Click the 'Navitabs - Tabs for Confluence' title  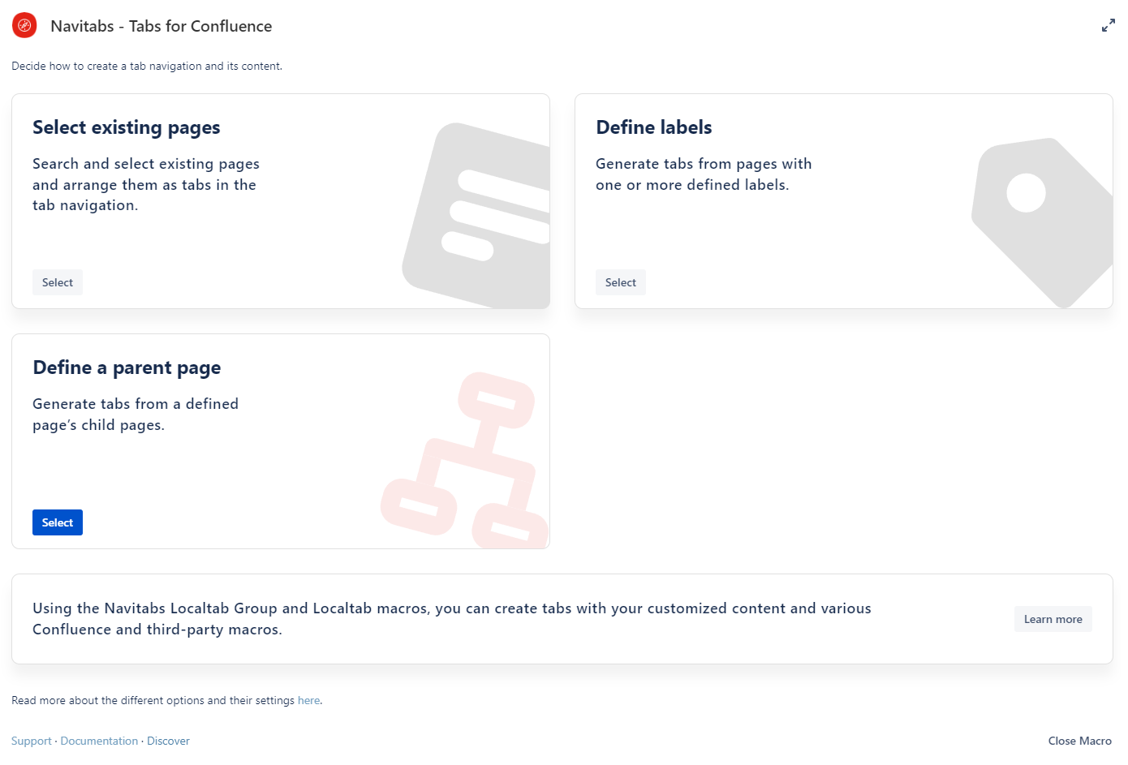coord(161,26)
